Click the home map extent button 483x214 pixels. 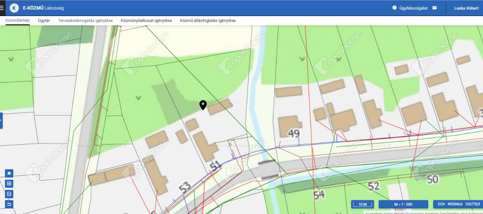(9, 173)
